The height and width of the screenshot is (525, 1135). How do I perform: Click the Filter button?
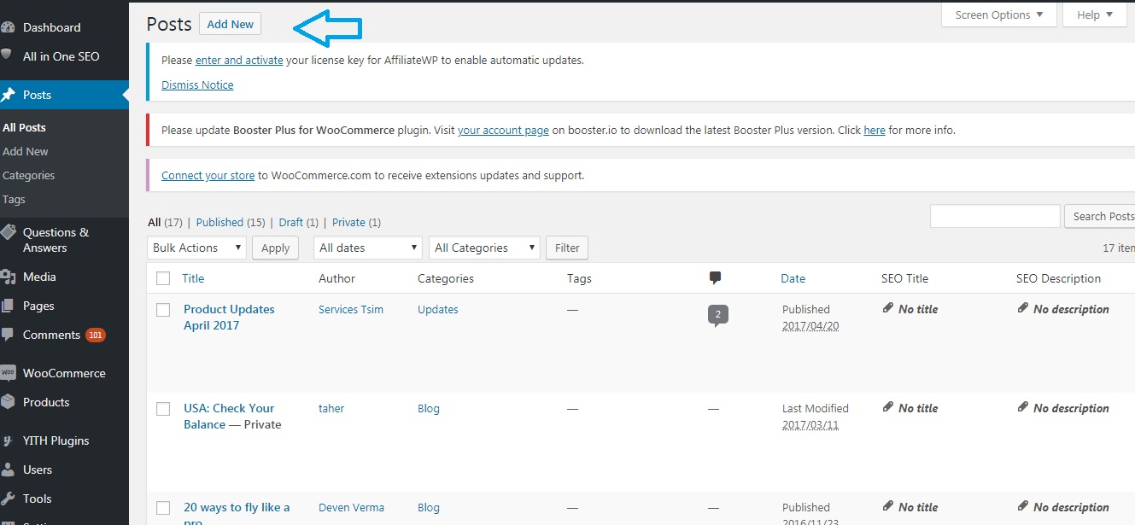click(x=567, y=248)
